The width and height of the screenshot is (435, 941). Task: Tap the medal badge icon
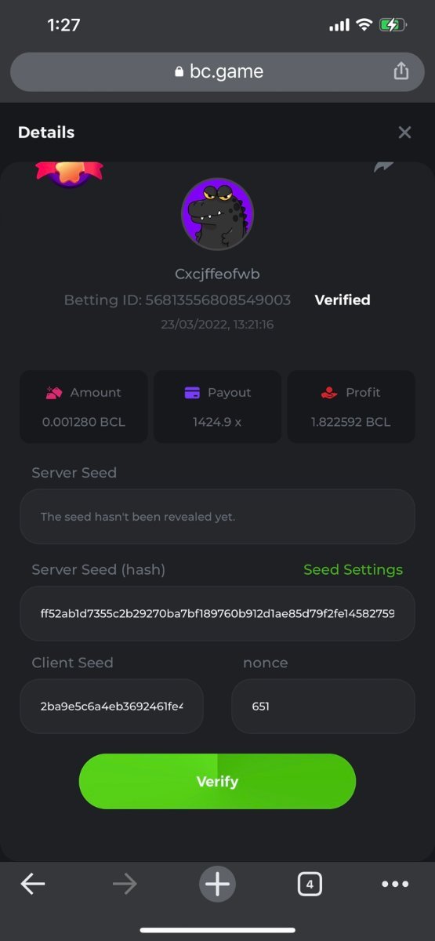69,174
